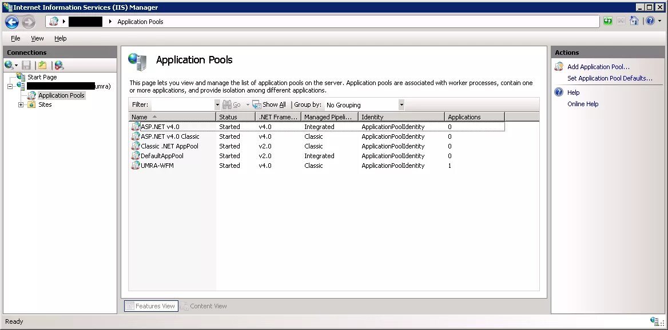
Task: Click the ASP.NET v4.0 pool icon
Action: click(136, 126)
